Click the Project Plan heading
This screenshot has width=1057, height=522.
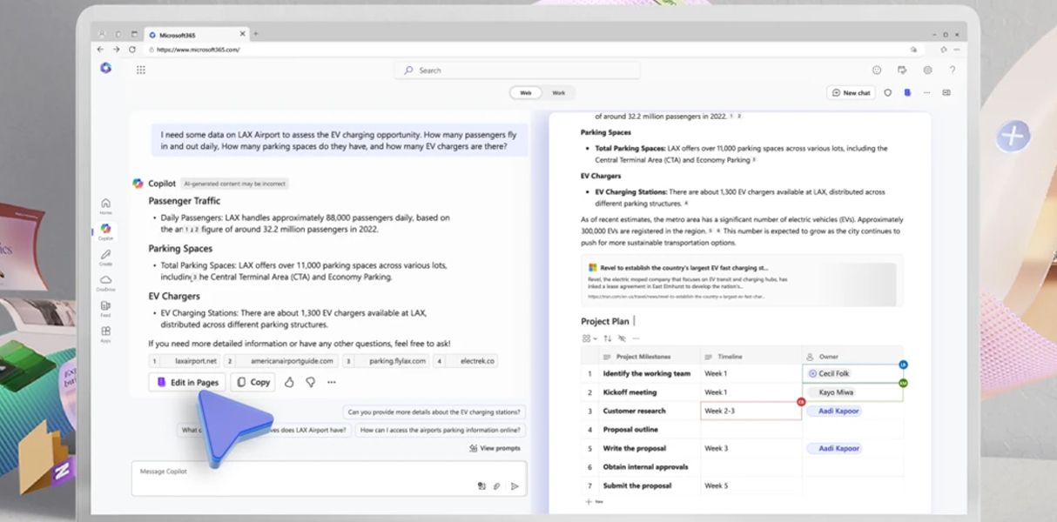pos(605,321)
